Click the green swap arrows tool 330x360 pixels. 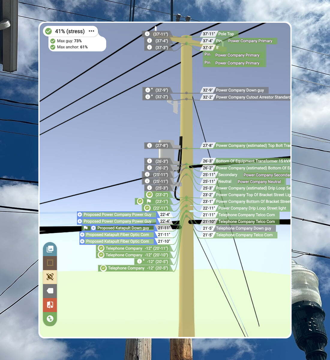coord(50,319)
